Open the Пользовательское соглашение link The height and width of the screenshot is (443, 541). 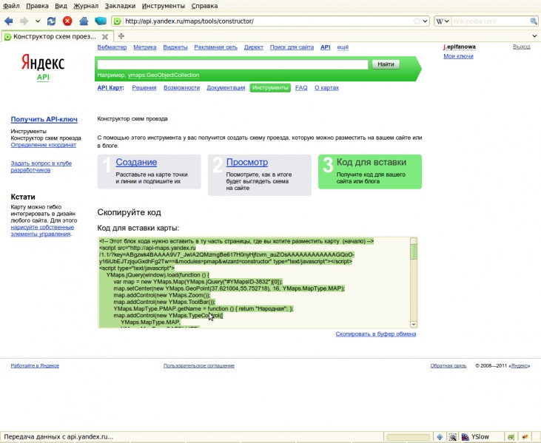tap(199, 366)
